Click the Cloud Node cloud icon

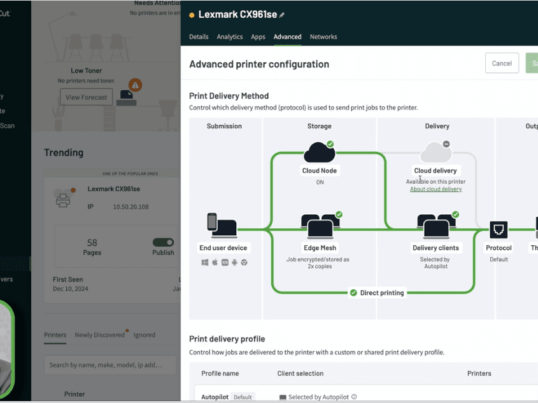[x=319, y=153]
